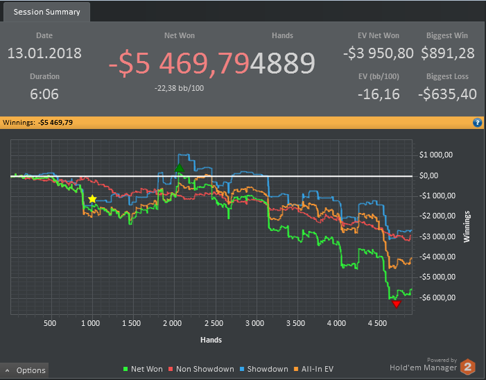486x380 pixels.
Task: Click the EV bb/100 value -16,16
Action: pos(378,94)
